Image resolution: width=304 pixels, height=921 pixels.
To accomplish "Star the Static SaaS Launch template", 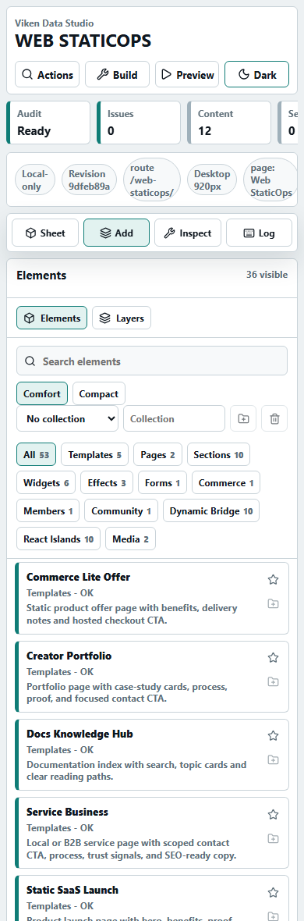I will click(273, 892).
